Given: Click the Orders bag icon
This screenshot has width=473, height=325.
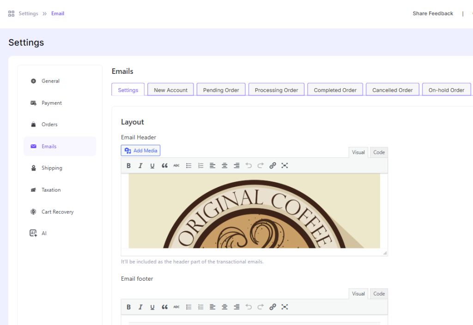Looking at the screenshot, I should pos(33,125).
